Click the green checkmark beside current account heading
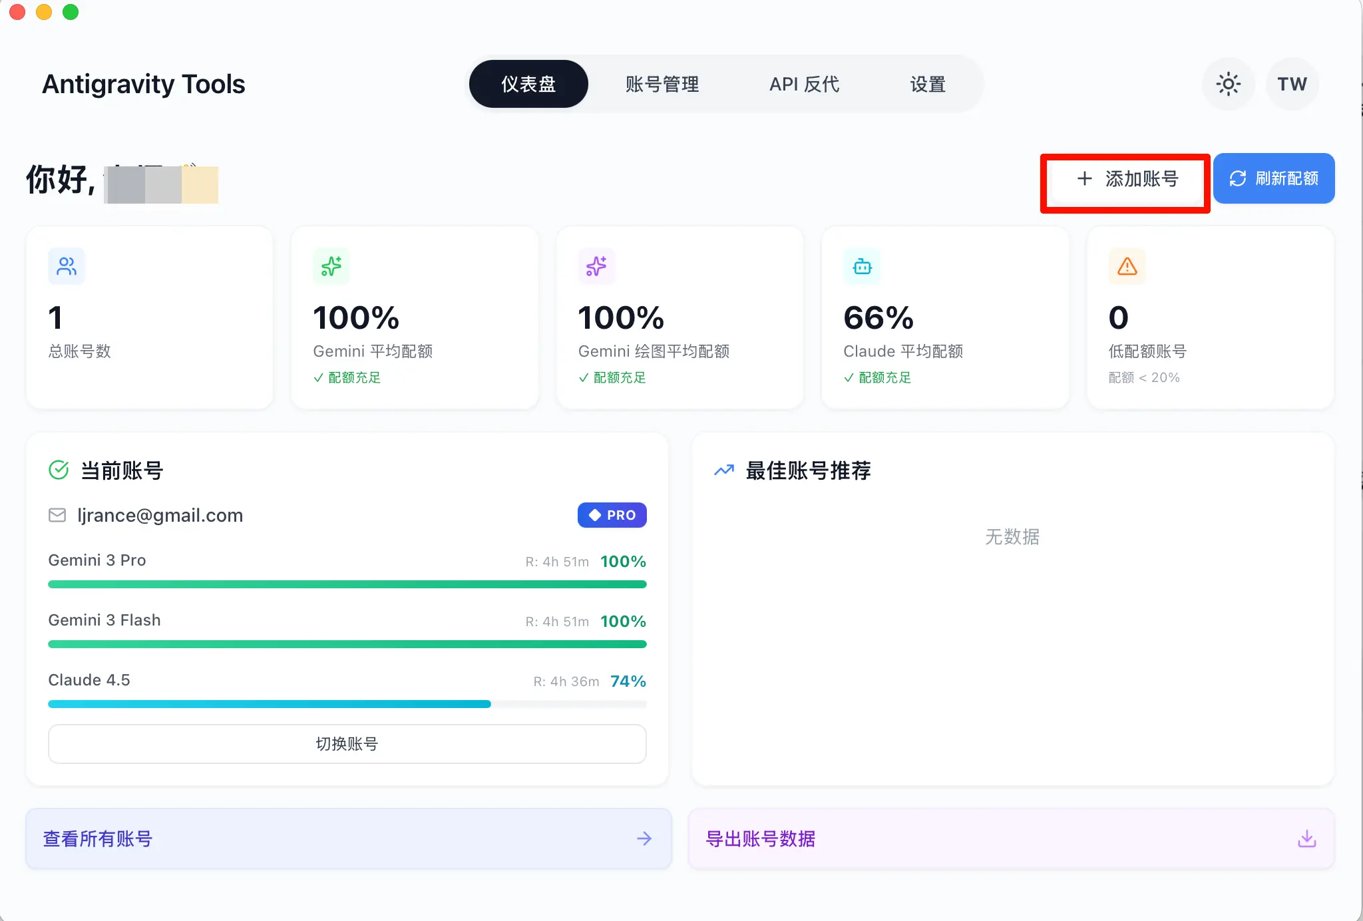Viewport: 1363px width, 921px height. 59,470
